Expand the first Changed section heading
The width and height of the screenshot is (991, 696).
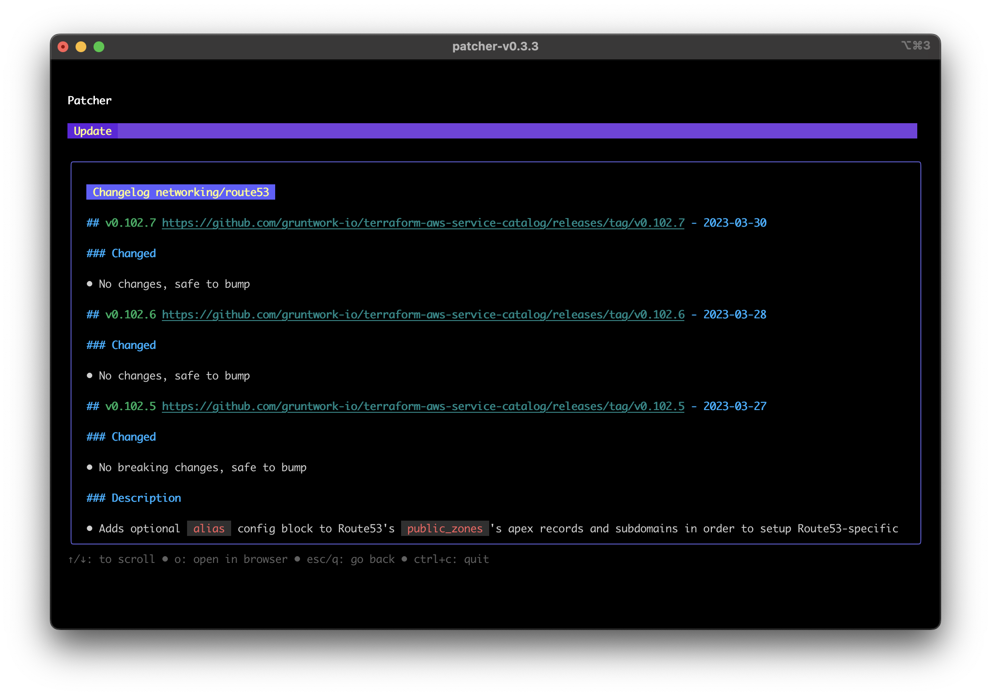tap(121, 253)
